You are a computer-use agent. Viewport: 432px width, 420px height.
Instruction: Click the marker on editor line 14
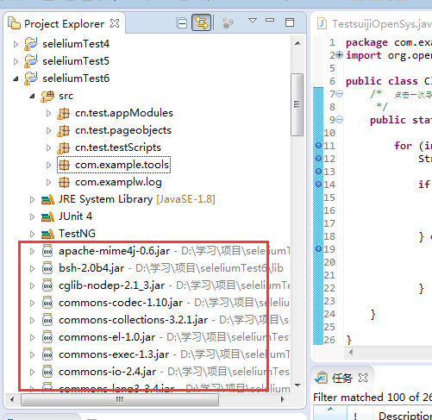[x=318, y=184]
